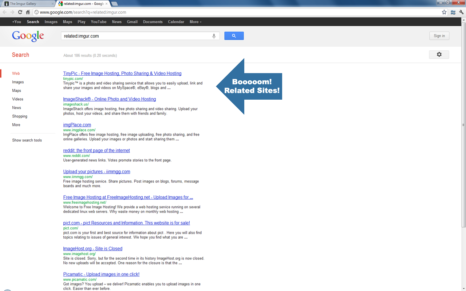Click the www.iimmgg.com/ green URL
The height and width of the screenshot is (291, 466).
78,177
